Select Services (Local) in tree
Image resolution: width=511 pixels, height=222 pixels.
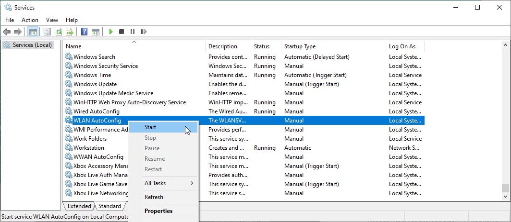[32, 45]
